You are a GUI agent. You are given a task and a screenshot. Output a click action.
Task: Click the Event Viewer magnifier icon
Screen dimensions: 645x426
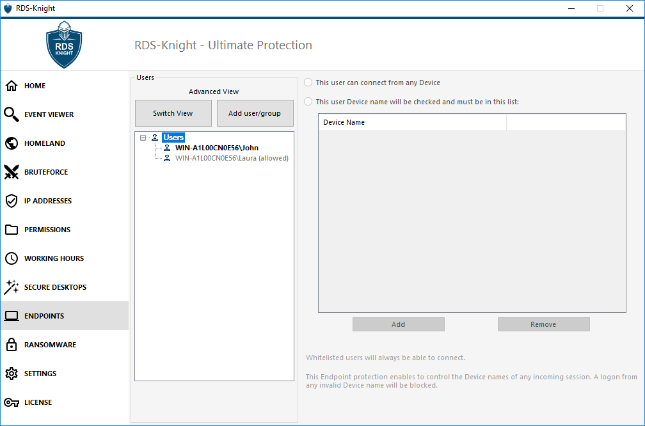pyautogui.click(x=12, y=114)
